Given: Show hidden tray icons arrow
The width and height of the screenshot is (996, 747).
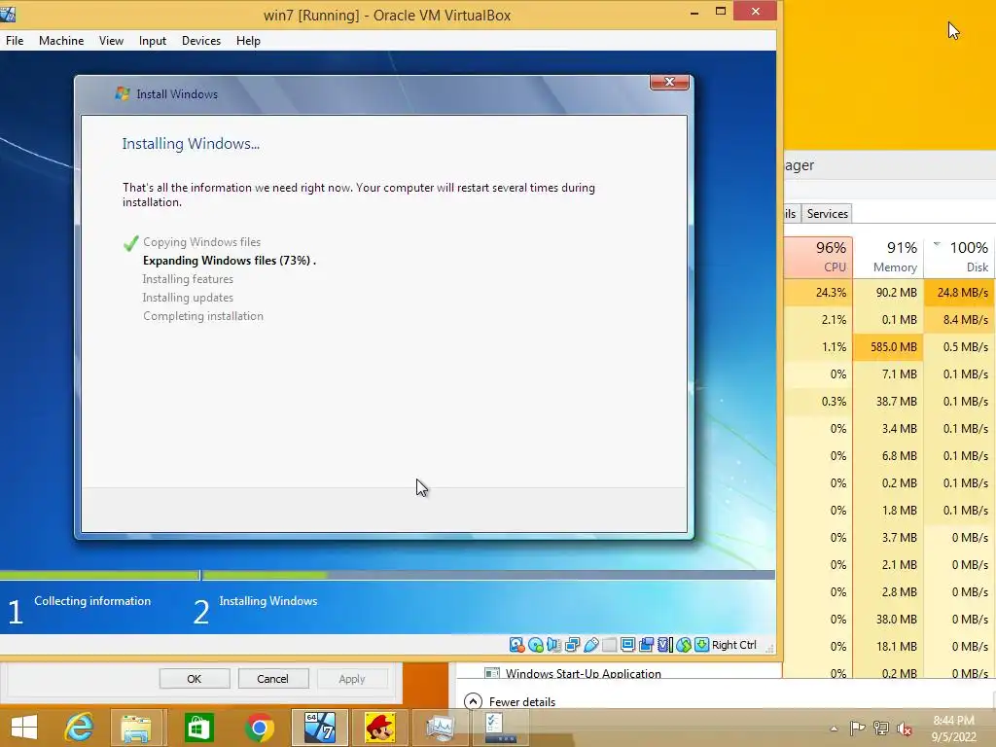Looking at the screenshot, I should pyautogui.click(x=834, y=729).
